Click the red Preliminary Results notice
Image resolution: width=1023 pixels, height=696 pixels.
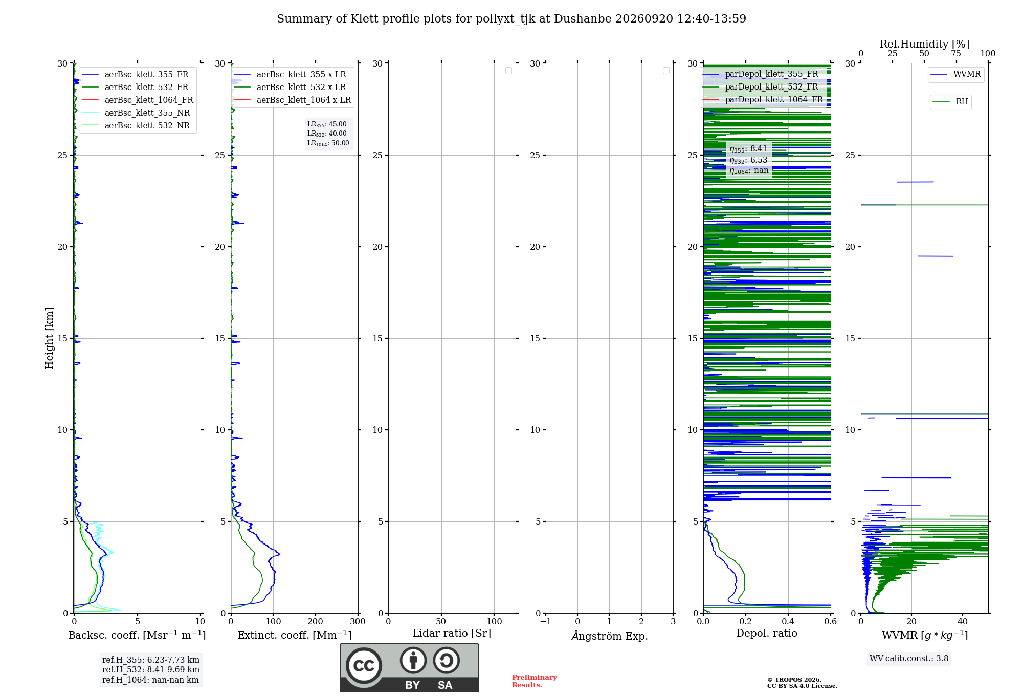(535, 681)
